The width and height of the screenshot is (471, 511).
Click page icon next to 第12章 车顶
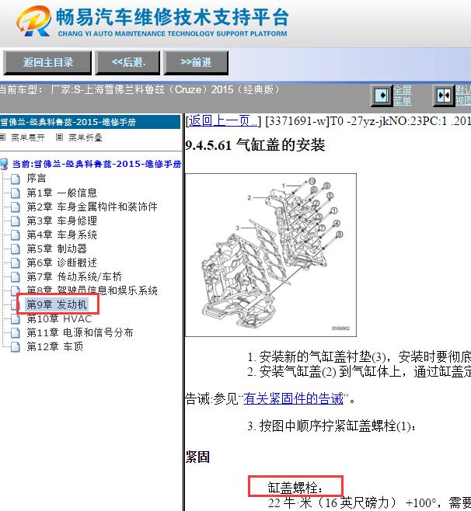point(15,347)
